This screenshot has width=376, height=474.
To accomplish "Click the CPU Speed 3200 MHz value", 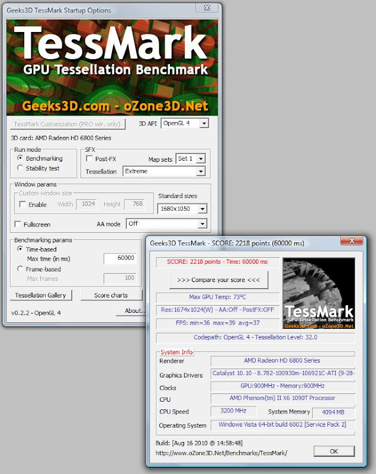I will point(233,411).
